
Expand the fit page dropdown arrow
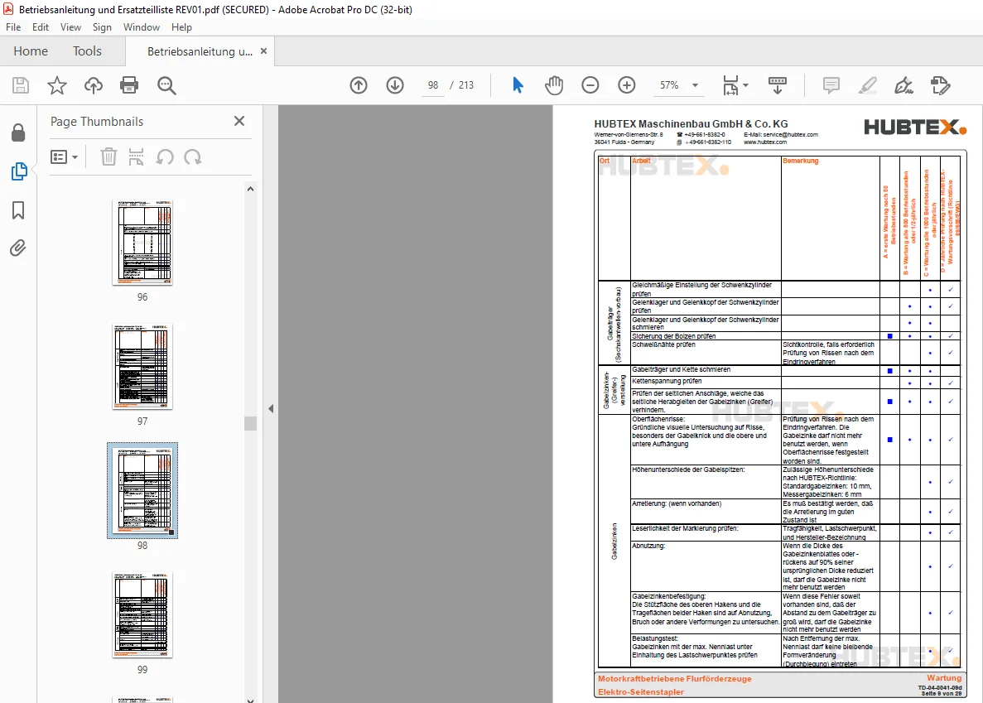745,85
